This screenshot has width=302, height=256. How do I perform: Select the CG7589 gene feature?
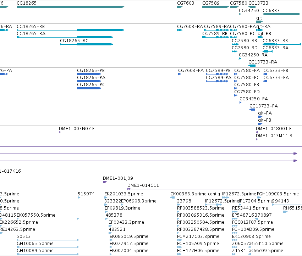(x=215, y=7)
